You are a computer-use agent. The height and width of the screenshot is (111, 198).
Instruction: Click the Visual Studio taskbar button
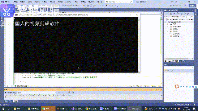pos(76,109)
